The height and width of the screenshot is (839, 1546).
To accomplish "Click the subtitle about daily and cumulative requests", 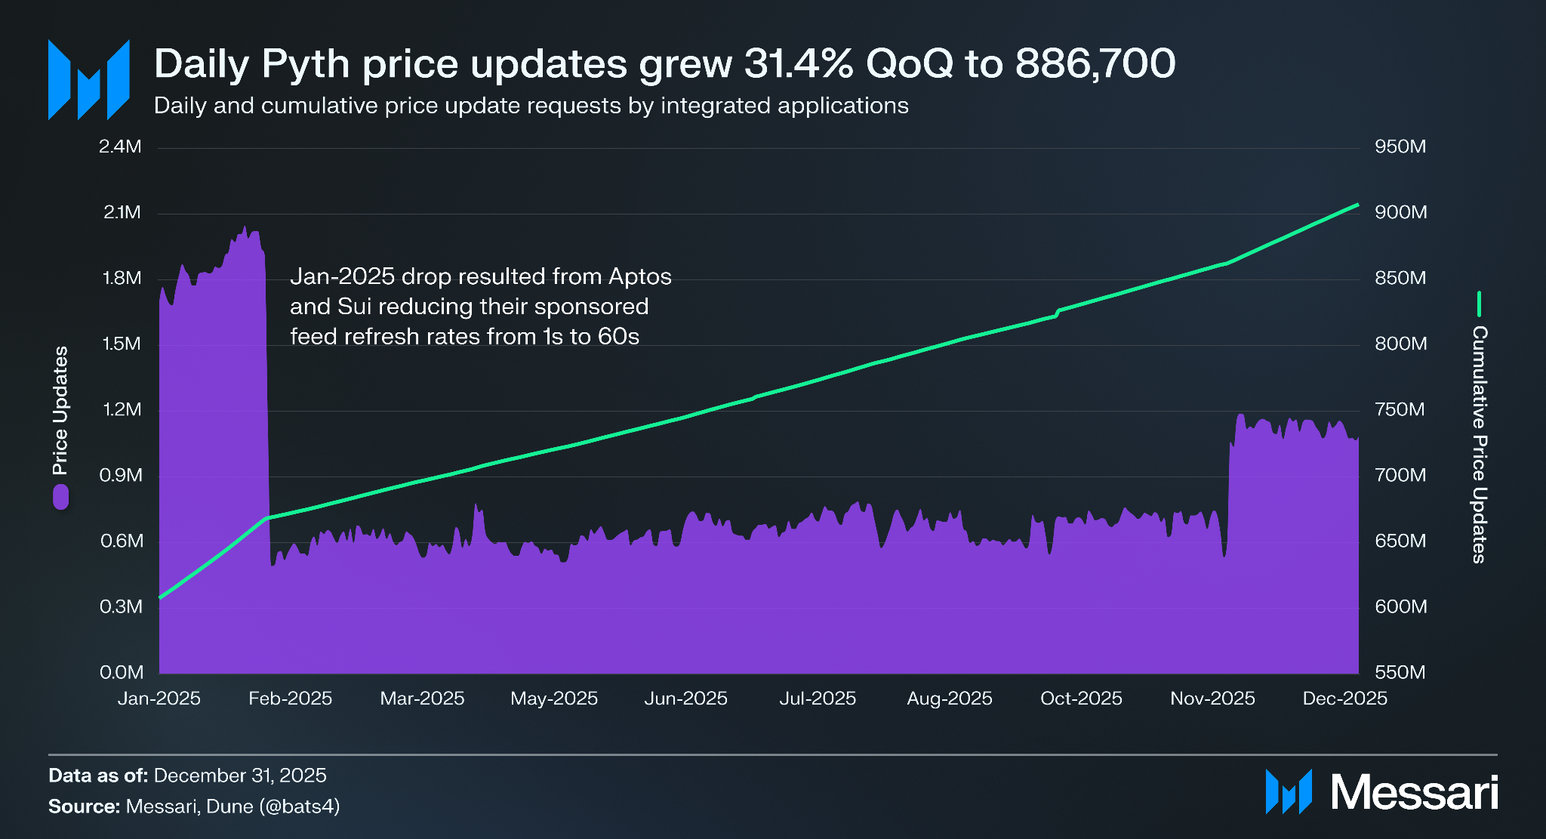I will (531, 106).
